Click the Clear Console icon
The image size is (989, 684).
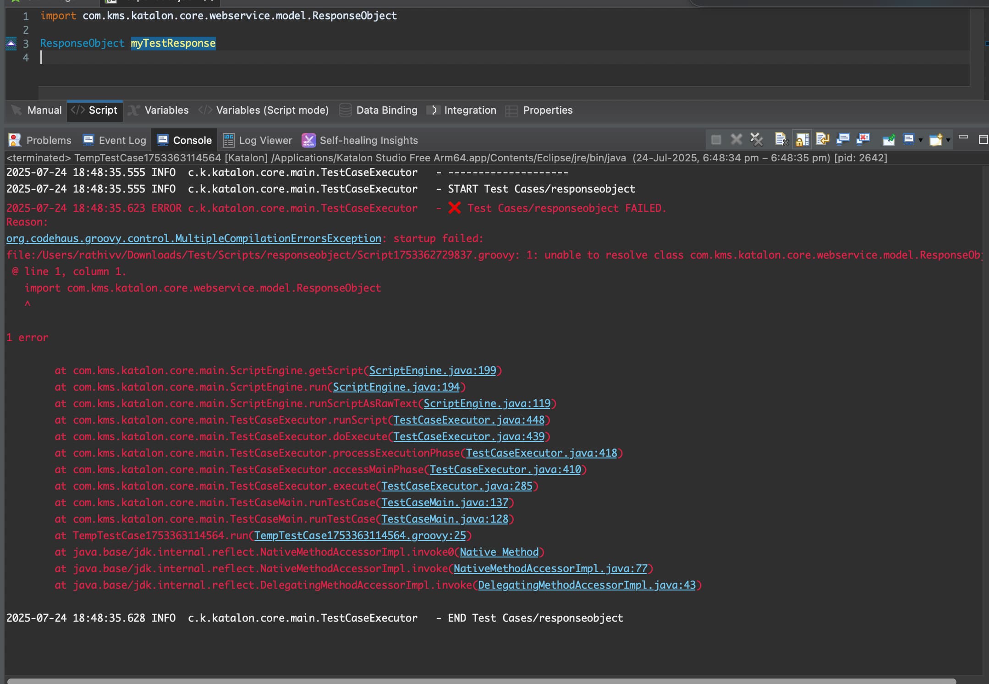click(781, 139)
